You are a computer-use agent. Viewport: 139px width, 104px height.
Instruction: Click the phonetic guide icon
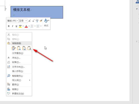point(37,21)
